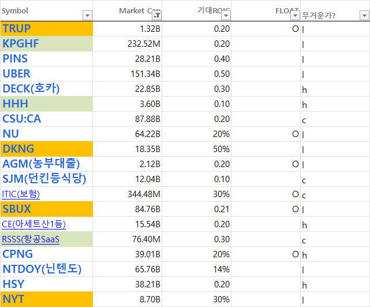Select the 50% ROIC cell for DKNG
The width and height of the screenshot is (370, 307).
pyautogui.click(x=197, y=149)
